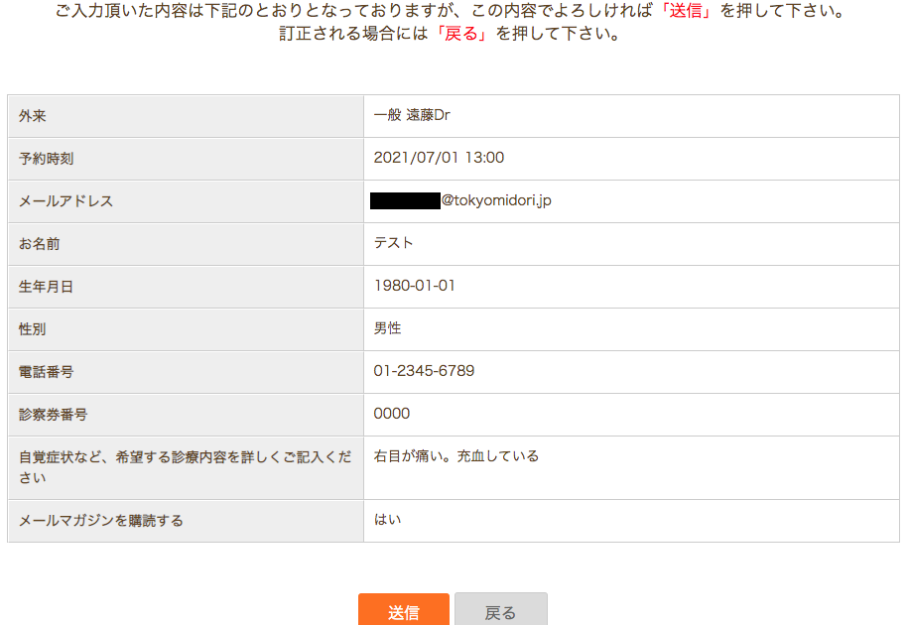The width and height of the screenshot is (909, 625).
Task: Click the reservation time 2021/07/01 13:00
Action: click(439, 158)
